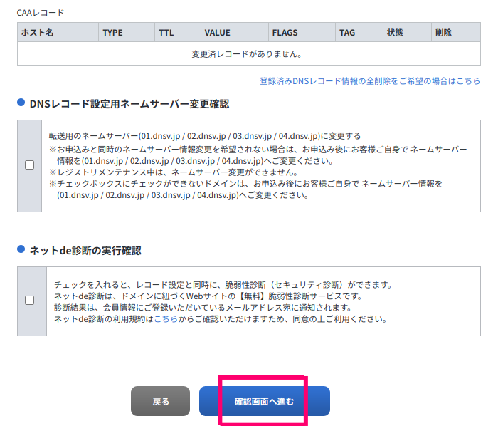Click the 戻る button

pyautogui.click(x=160, y=401)
